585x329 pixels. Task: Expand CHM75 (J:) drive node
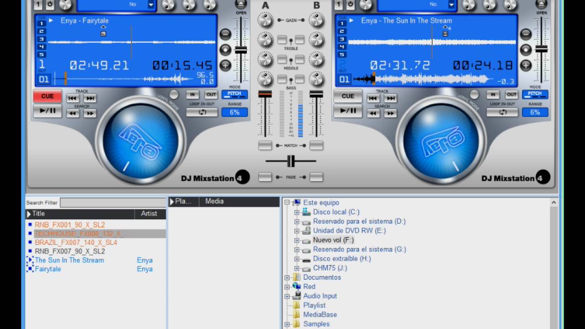[297, 268]
